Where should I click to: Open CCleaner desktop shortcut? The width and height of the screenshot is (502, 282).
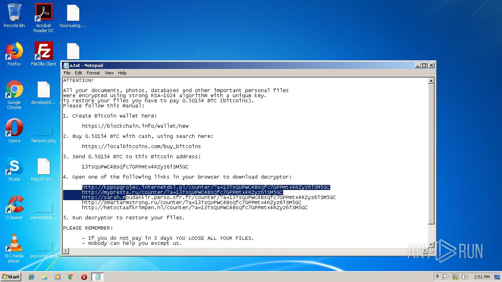pyautogui.click(x=14, y=208)
